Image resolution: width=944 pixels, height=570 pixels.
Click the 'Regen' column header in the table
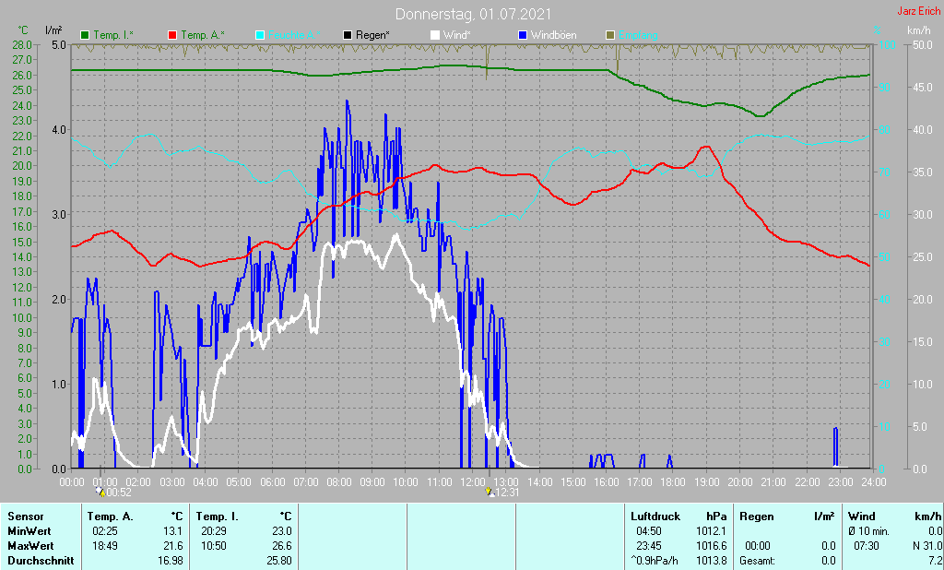coord(756,517)
